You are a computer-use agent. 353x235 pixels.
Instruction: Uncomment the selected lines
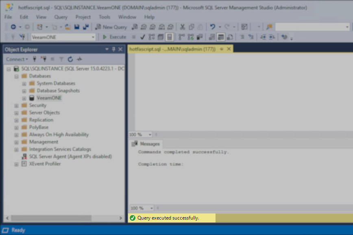[x=251, y=37]
